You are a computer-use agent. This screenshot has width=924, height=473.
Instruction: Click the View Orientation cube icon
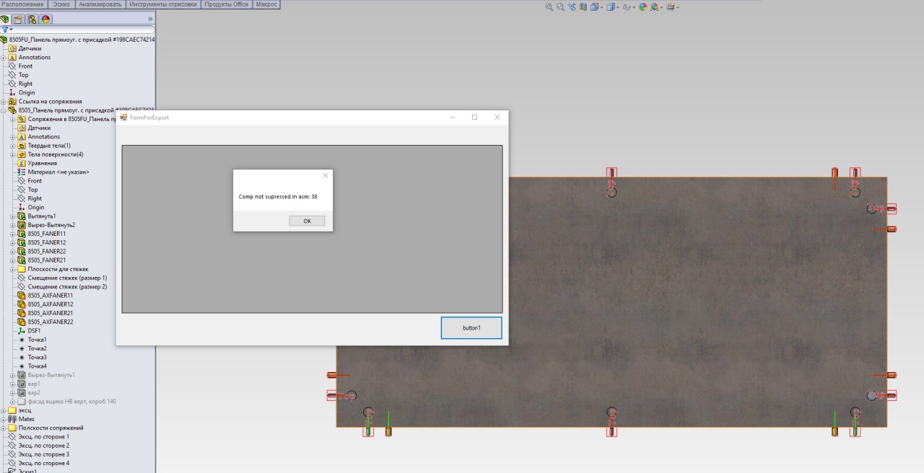point(594,6)
